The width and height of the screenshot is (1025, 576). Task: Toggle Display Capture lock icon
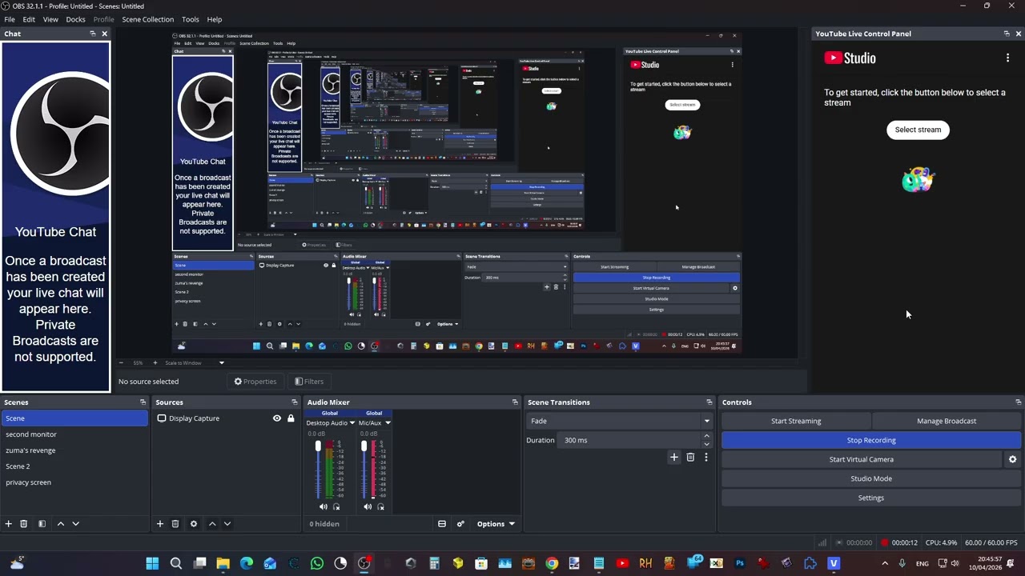pos(291,418)
